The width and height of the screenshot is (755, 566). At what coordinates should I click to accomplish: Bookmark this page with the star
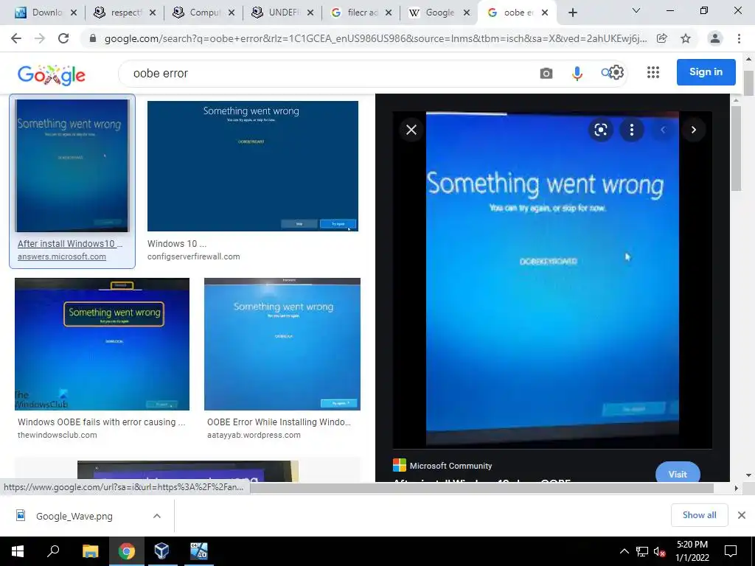coord(686,38)
